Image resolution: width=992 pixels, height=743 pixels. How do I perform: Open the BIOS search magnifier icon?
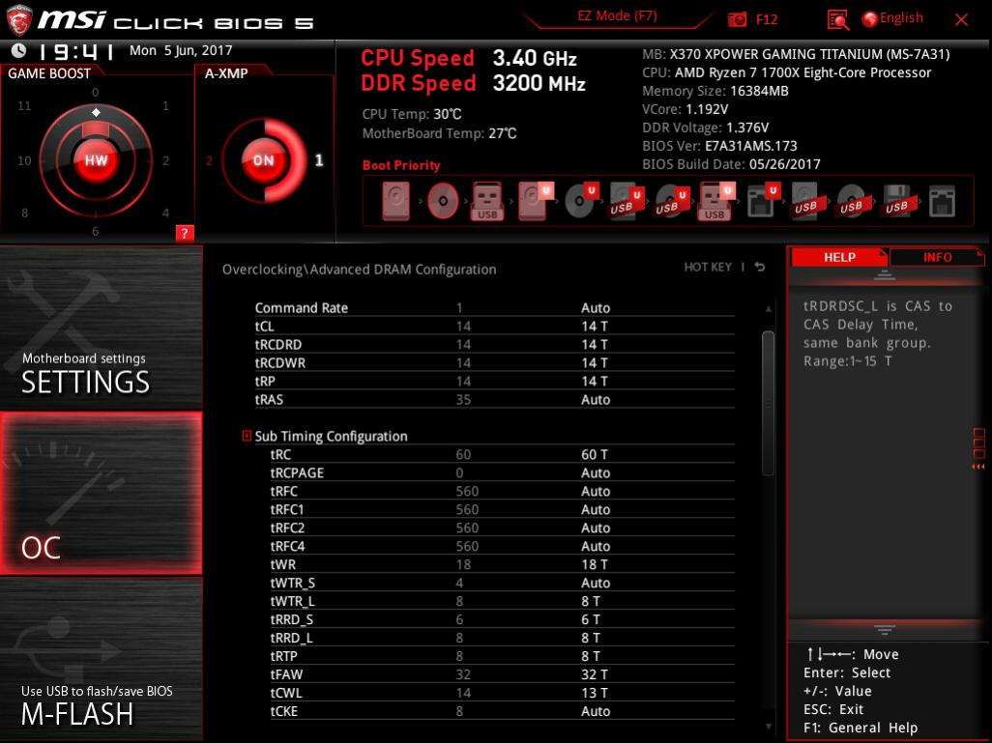tap(838, 19)
